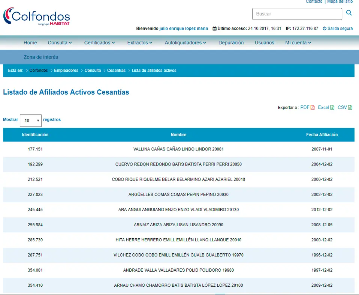The image size is (359, 295).
Task: Open the Mostrar registros dropdown
Action: [31, 120]
